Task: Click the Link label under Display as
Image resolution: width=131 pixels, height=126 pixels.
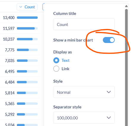Action: tap(65, 69)
